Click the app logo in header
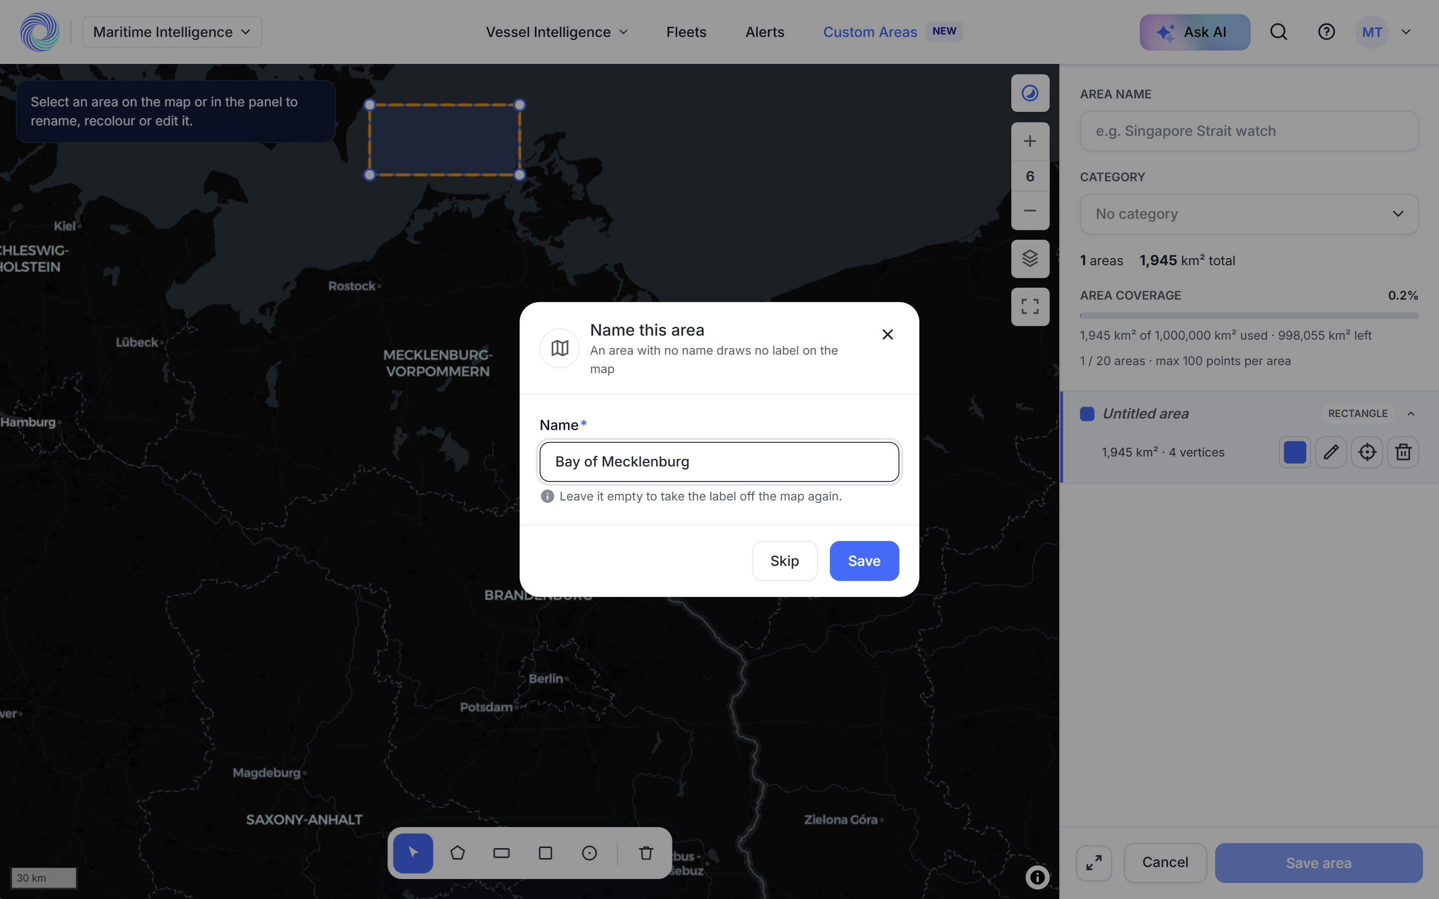The width and height of the screenshot is (1439, 899). [x=39, y=31]
